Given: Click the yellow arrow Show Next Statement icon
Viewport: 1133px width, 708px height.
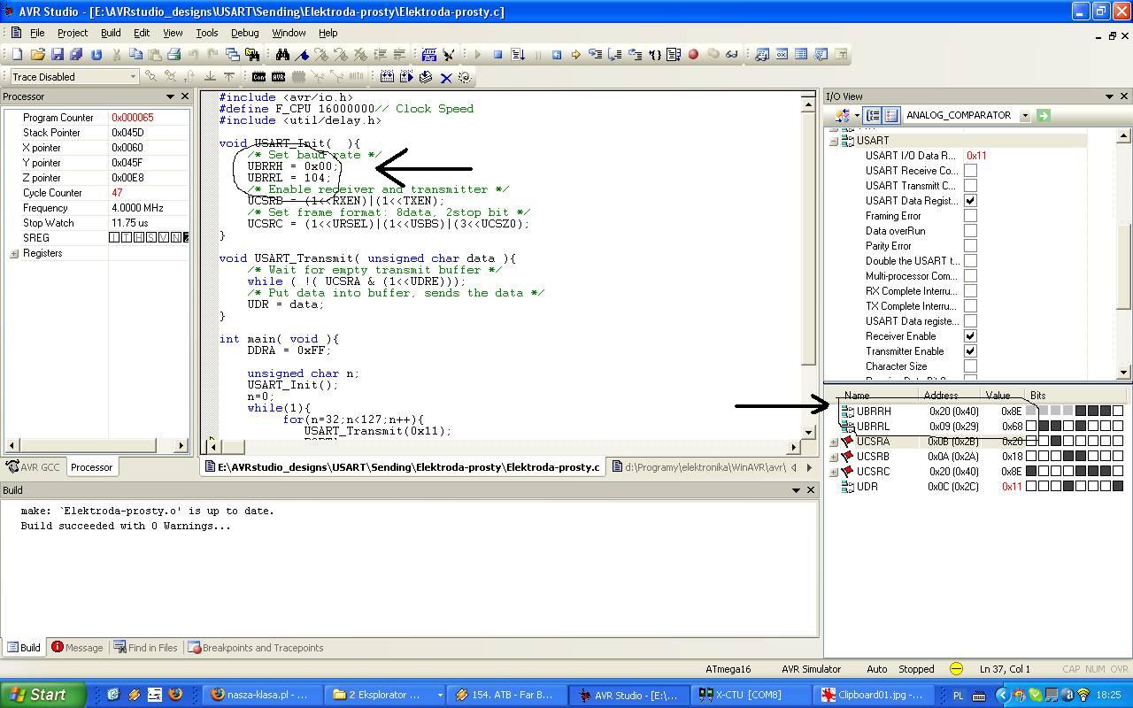Looking at the screenshot, I should 575,55.
